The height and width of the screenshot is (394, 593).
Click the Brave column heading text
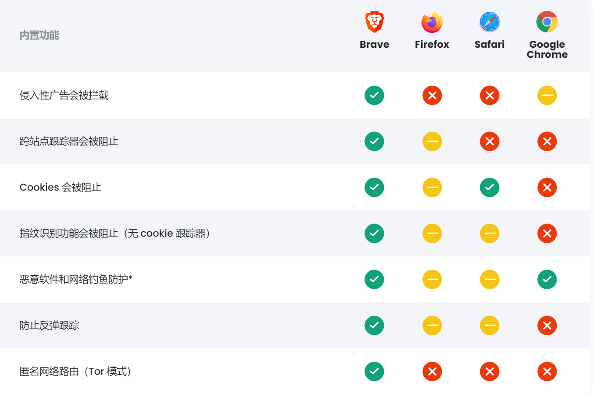[x=374, y=44]
